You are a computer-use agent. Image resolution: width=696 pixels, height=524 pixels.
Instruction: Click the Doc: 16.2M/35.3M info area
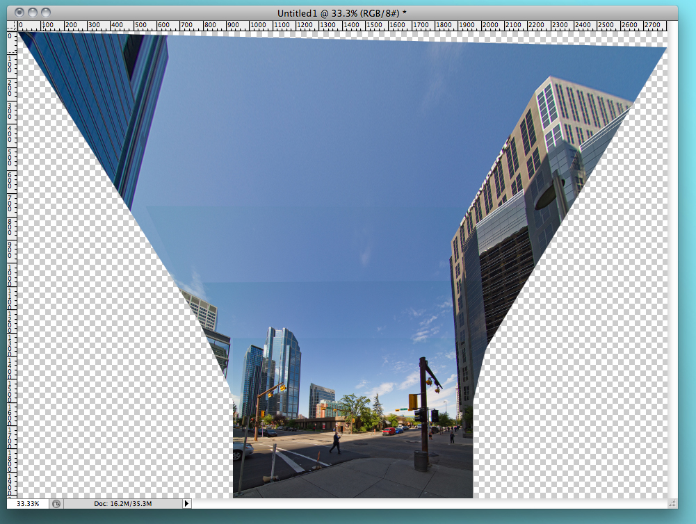(122, 503)
